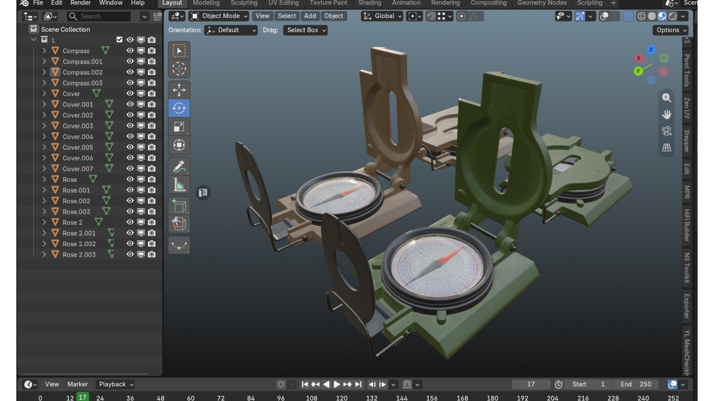The height and width of the screenshot is (401, 714).
Task: Play the animation forward
Action: tap(337, 384)
